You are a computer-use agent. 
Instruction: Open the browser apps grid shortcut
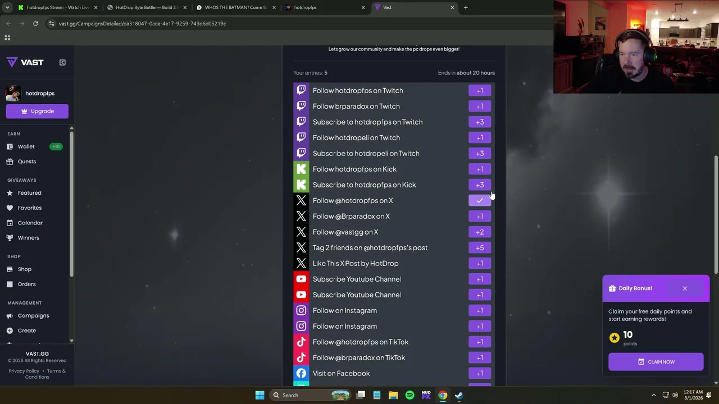point(7,38)
